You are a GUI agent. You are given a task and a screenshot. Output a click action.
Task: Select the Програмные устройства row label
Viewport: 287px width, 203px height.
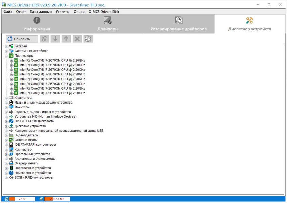(32, 154)
